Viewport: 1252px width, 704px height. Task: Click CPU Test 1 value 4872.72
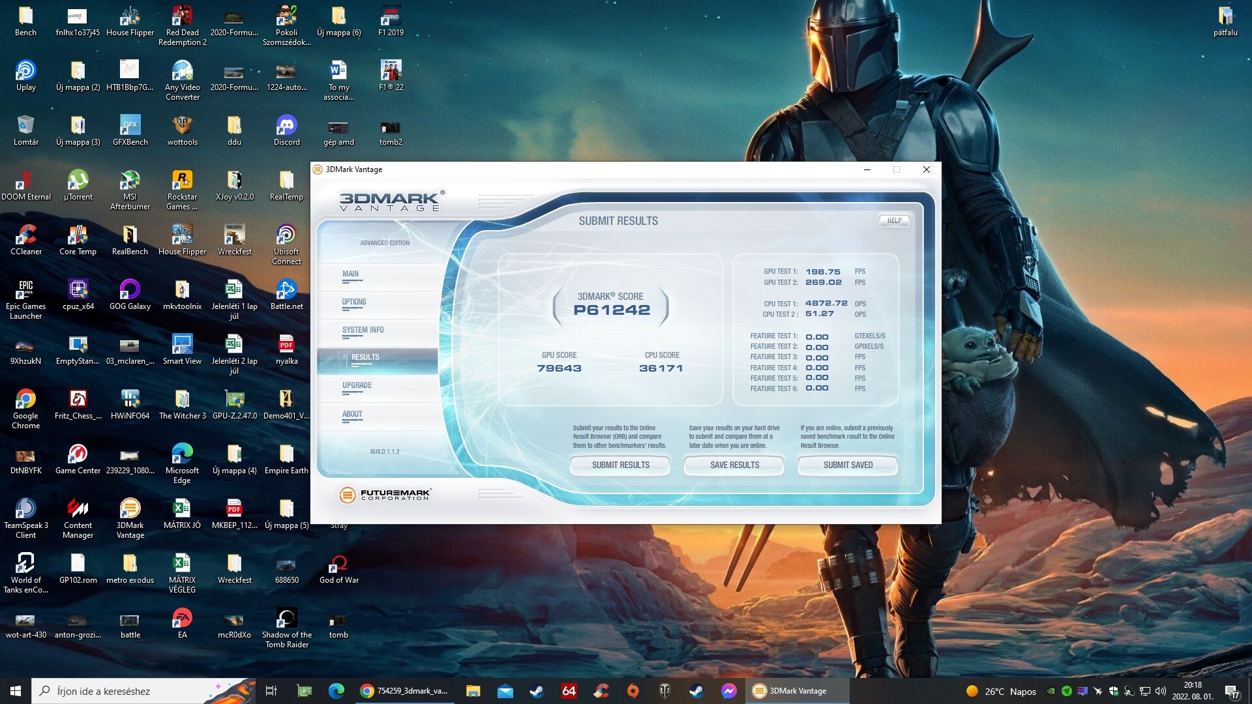click(826, 304)
